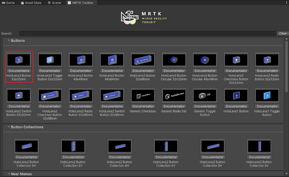Switch to the Scene tab
Image resolution: width=289 pixels, height=177 pixels.
tap(54, 3)
